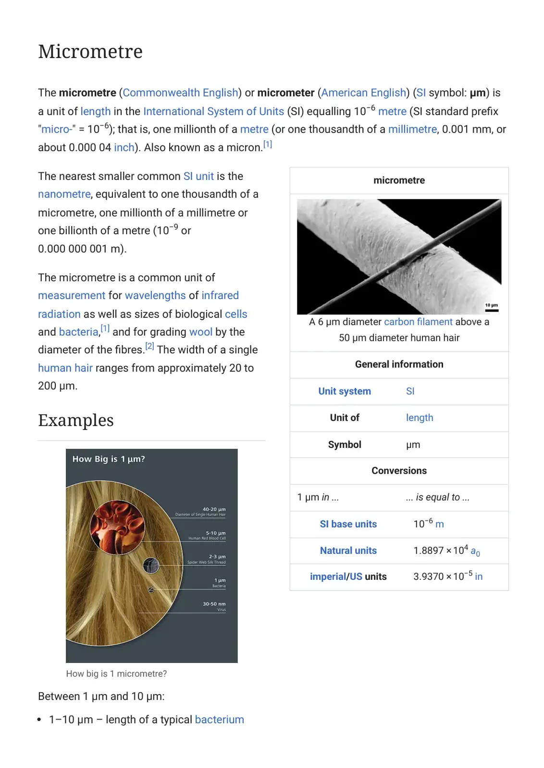Screen dimensions: 544x768
Task: Open citation [1] after 'micron'
Action: point(268,144)
